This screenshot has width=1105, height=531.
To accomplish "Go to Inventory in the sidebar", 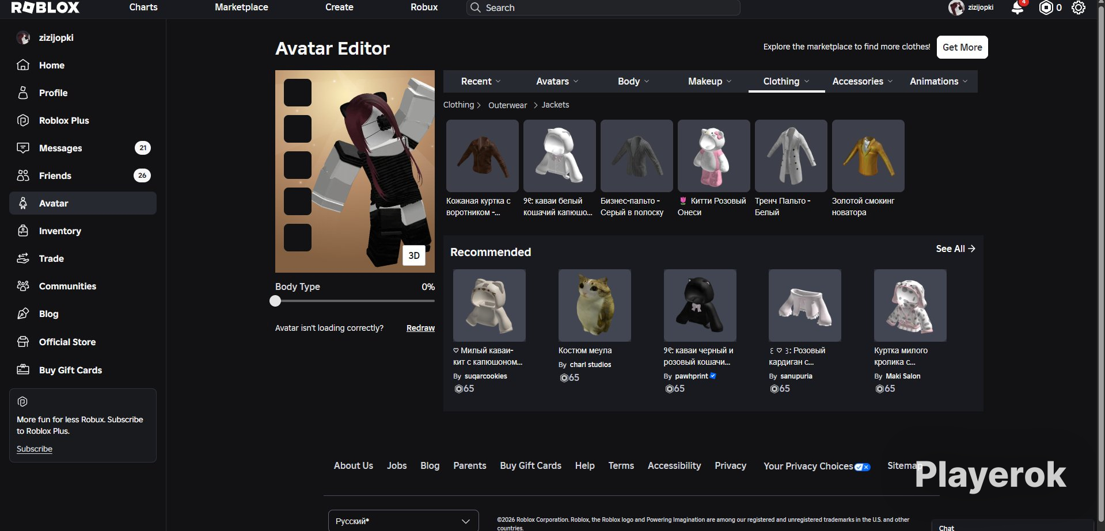I will [83, 231].
